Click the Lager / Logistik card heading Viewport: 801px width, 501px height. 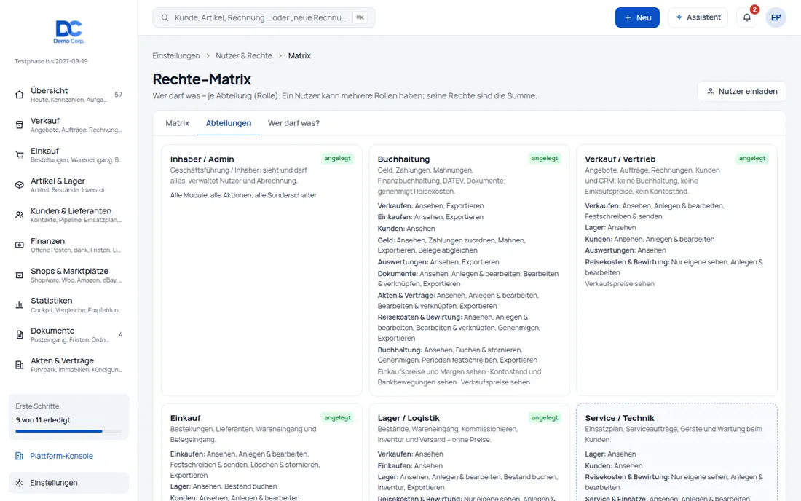(x=409, y=418)
